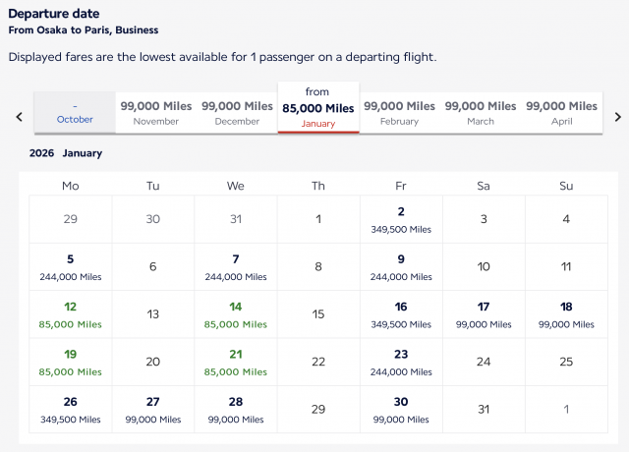Select January 21 departure date
The height and width of the screenshot is (452, 629).
pyautogui.click(x=236, y=361)
